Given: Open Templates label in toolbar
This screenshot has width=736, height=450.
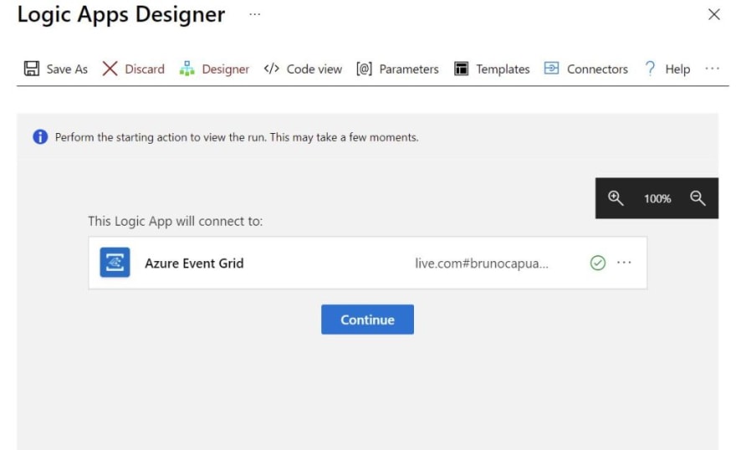Looking at the screenshot, I should coord(503,69).
